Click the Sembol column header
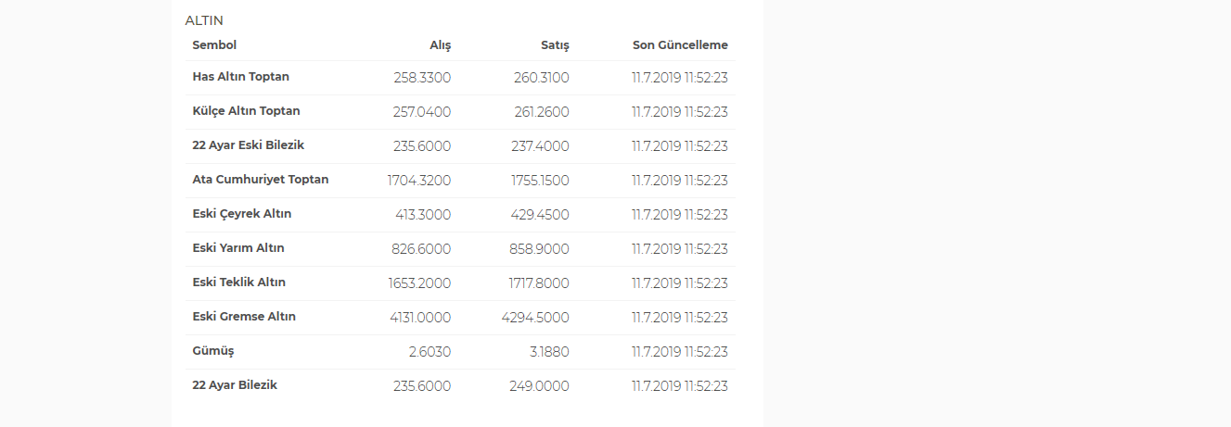This screenshot has height=427, width=1231. click(214, 44)
